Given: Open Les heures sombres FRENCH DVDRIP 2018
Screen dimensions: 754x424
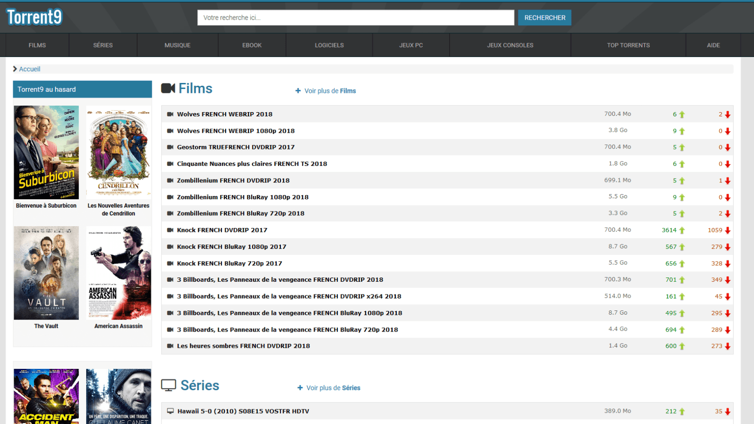Looking at the screenshot, I should (x=243, y=346).
